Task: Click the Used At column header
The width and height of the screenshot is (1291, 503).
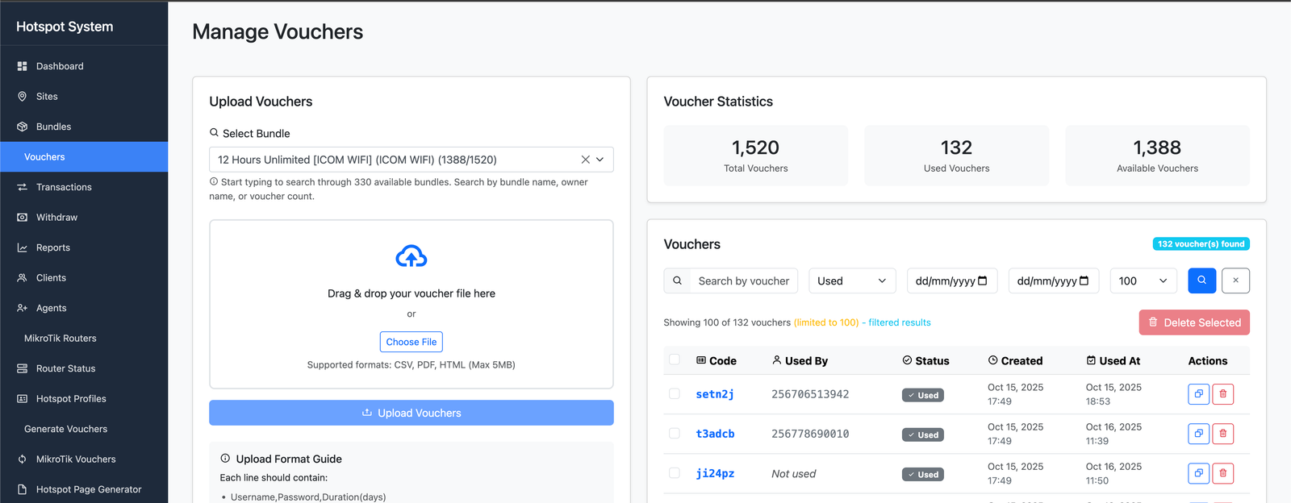Action: (x=1113, y=360)
